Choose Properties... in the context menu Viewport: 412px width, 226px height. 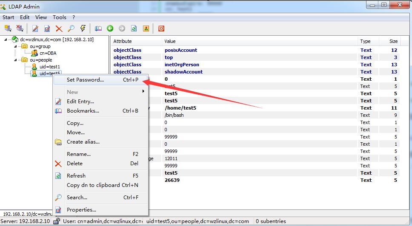click(101, 210)
